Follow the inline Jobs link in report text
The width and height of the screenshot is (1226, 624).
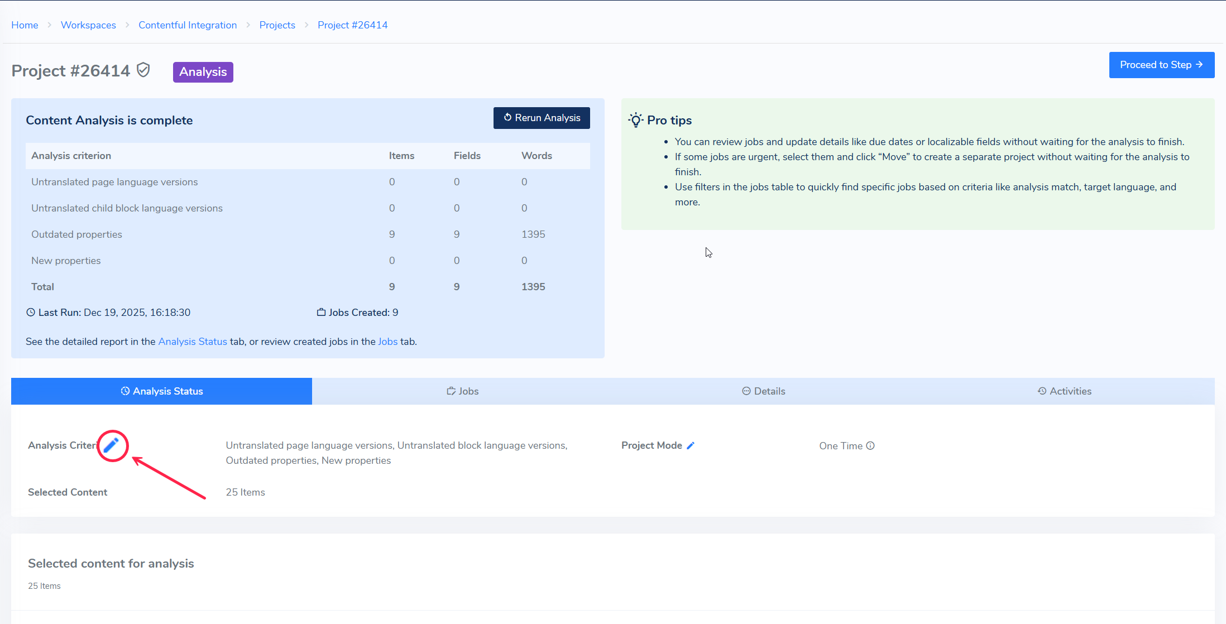[x=388, y=342]
